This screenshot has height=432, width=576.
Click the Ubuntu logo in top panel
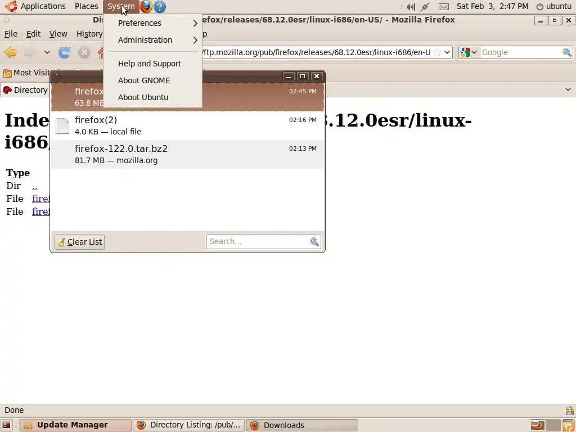11,6
